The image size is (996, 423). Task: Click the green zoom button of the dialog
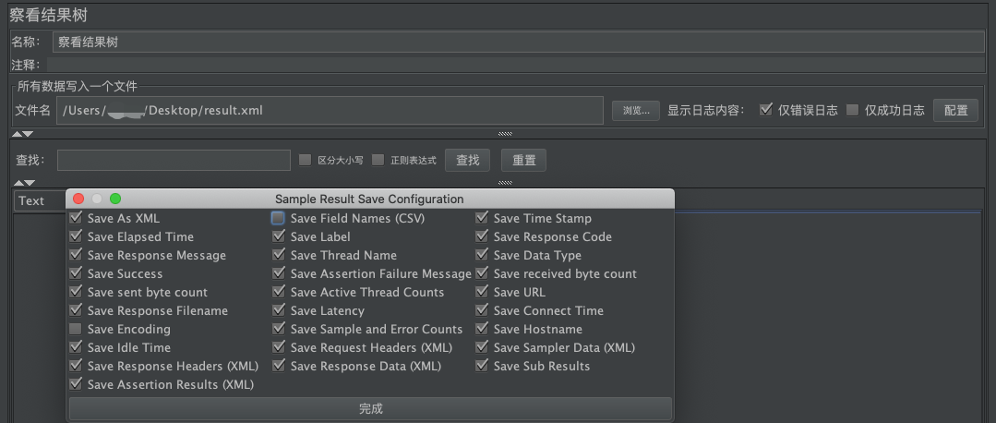(115, 199)
